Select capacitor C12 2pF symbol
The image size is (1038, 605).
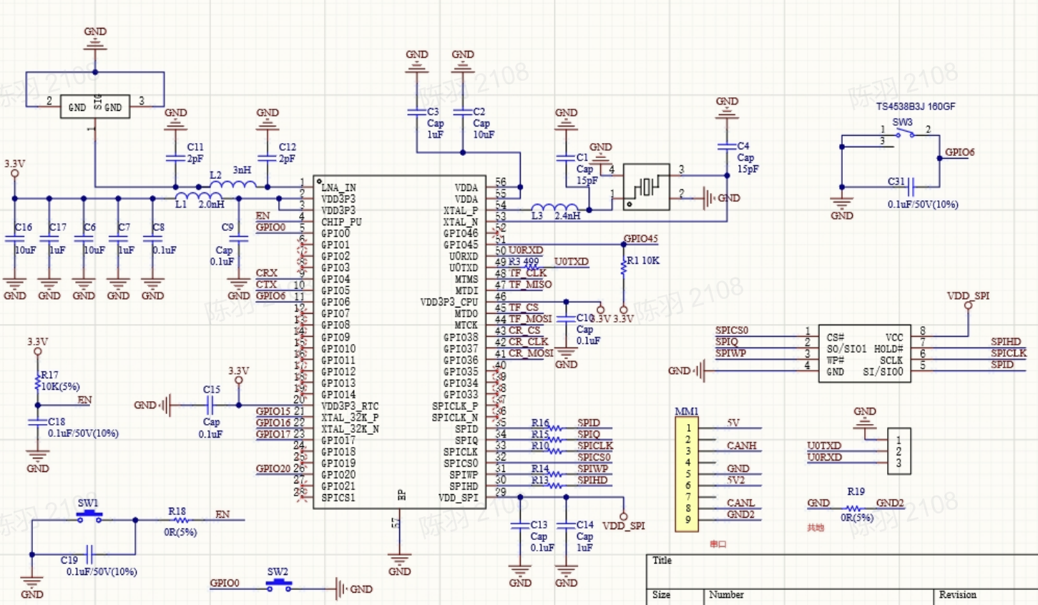pyautogui.click(x=267, y=158)
